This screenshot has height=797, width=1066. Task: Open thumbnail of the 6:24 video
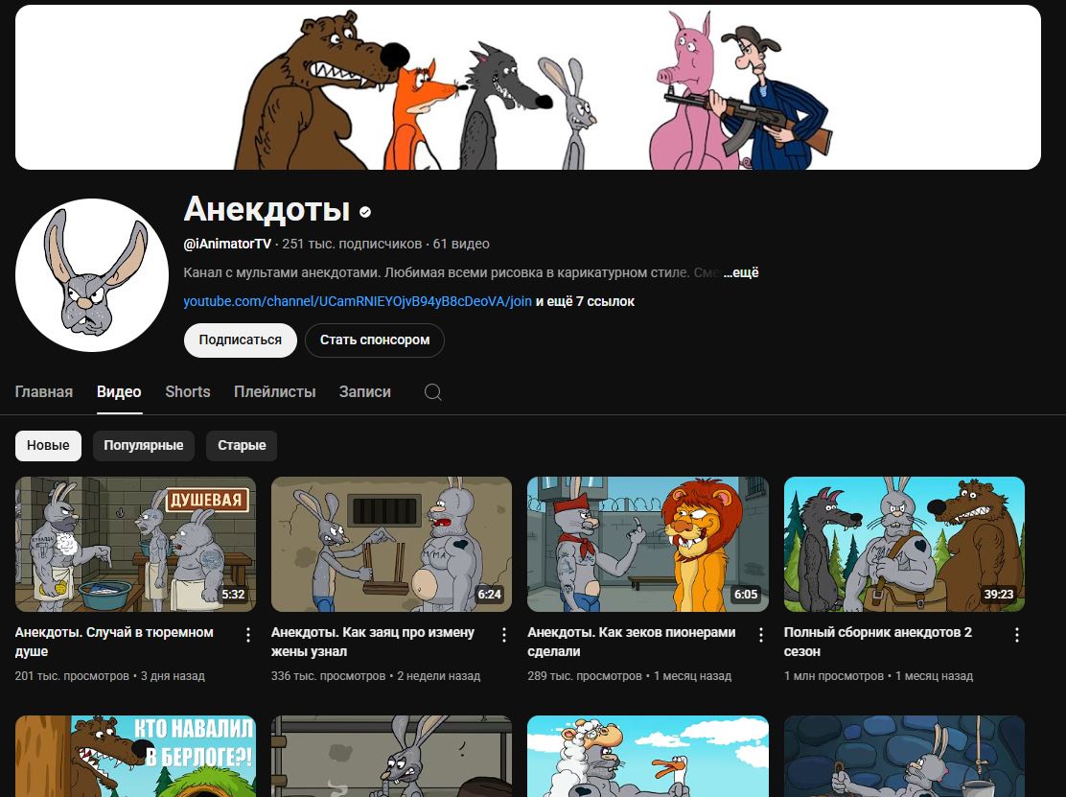(x=391, y=544)
